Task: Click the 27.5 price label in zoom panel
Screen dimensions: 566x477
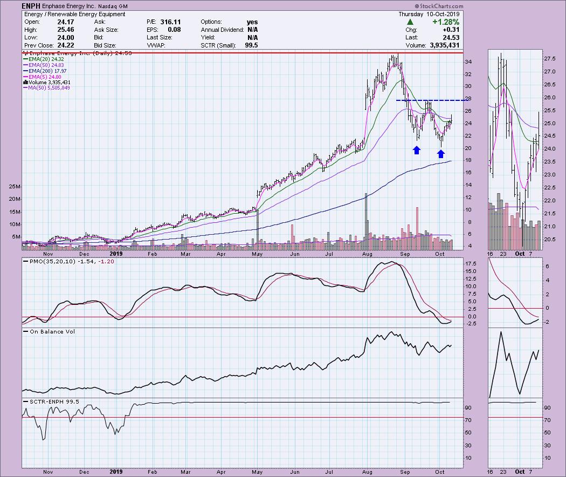Action: 550,58
